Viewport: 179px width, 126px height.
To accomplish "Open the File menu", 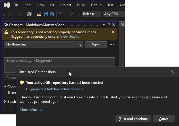I will (x=16, y=5).
